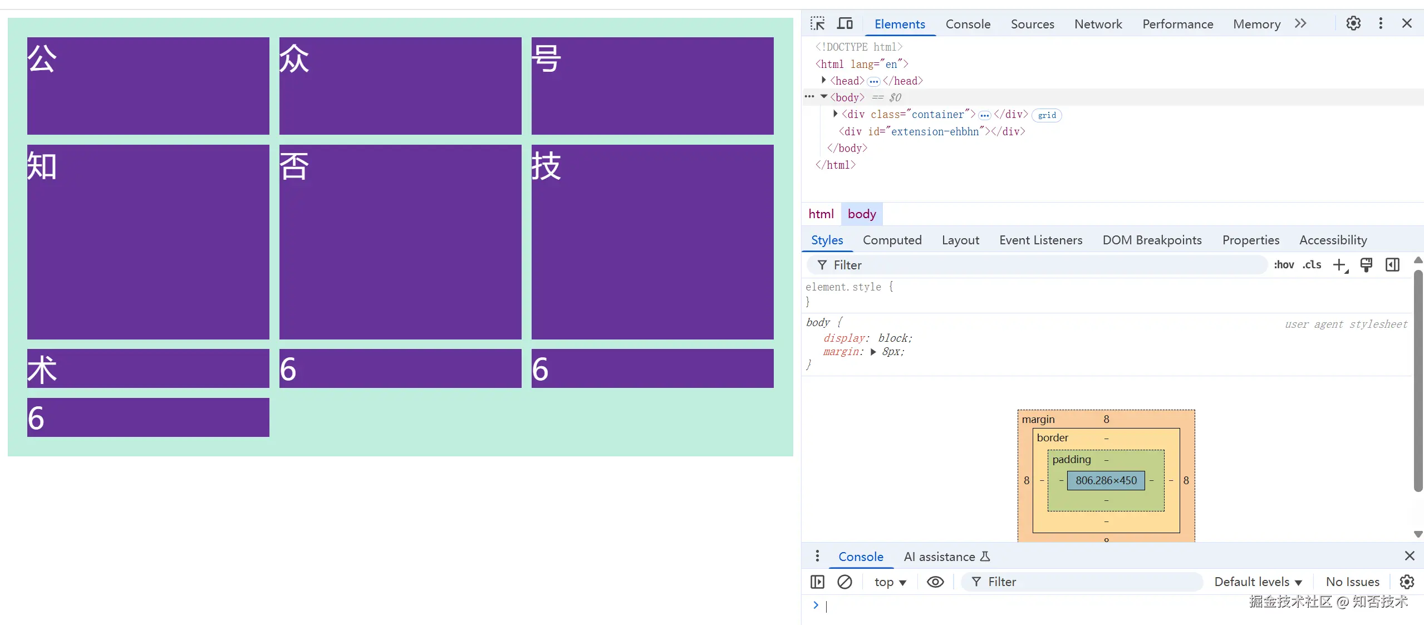Click the new style rule plus icon
Viewport: 1424px width, 625px height.
pyautogui.click(x=1339, y=265)
